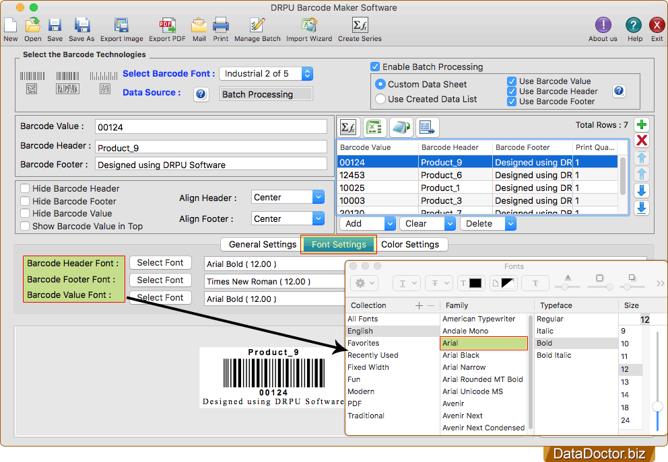The height and width of the screenshot is (462, 668).
Task: Select the Fixed Width collection
Action: click(x=368, y=368)
